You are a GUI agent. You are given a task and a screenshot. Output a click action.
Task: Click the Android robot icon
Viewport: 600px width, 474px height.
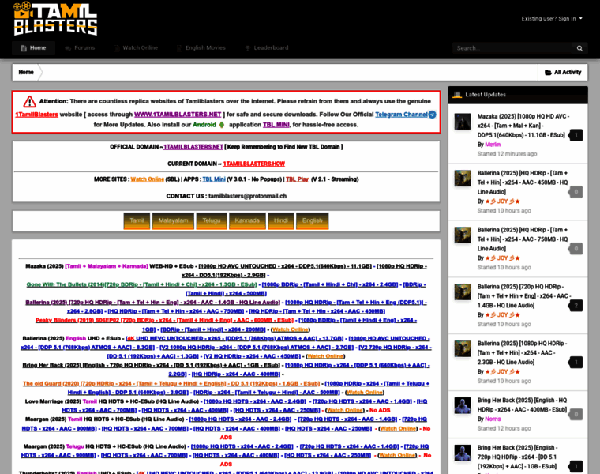[x=222, y=125]
